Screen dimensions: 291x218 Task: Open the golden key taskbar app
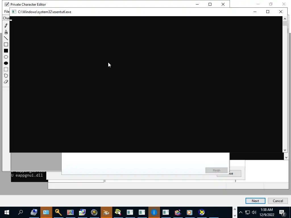click(58, 212)
